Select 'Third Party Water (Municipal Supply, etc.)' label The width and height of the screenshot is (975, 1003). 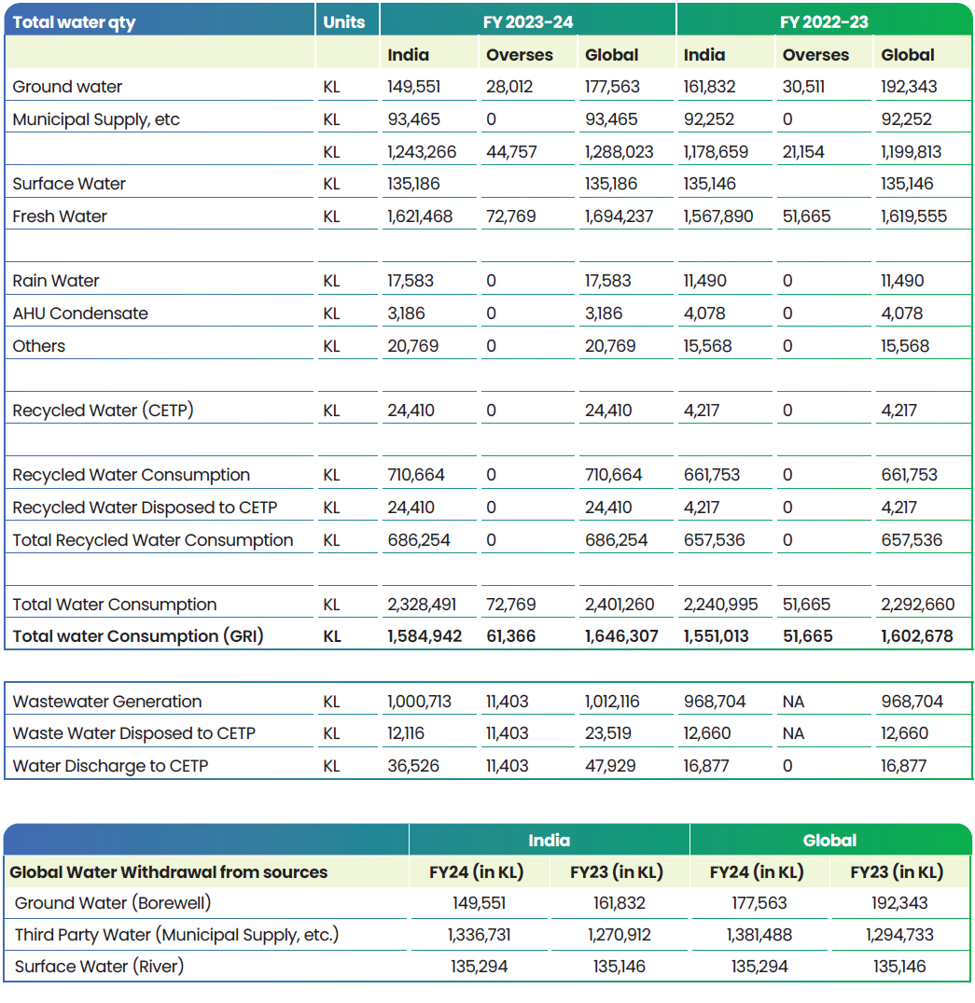click(176, 935)
